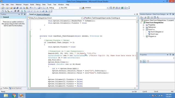Open the active files dropdown arrow on tab strip
Screen dimensions: 175x98
click(135, 14)
